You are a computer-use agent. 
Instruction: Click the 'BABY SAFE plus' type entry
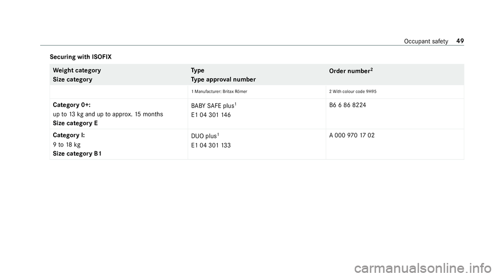[214, 105]
